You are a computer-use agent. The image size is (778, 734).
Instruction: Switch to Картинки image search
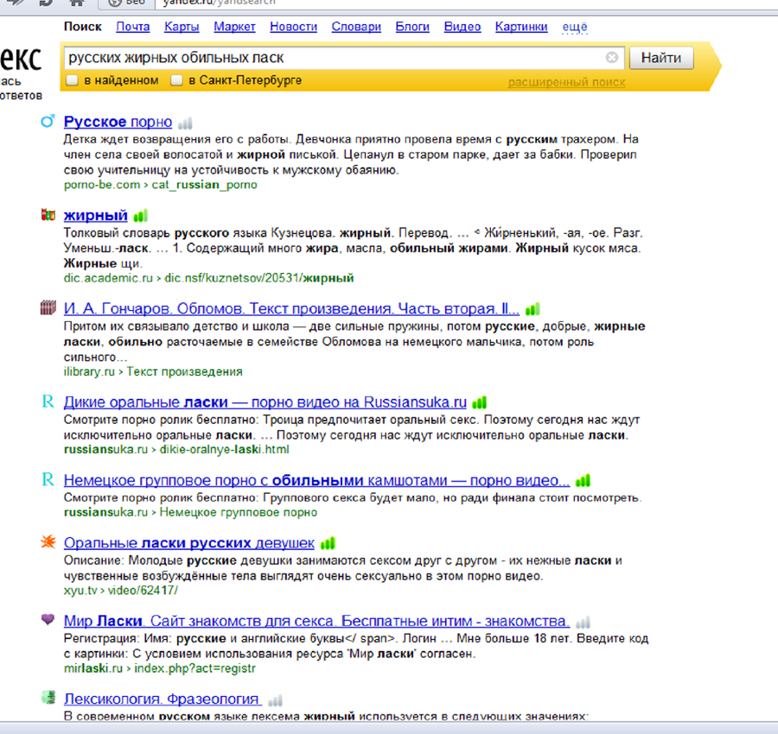[521, 27]
